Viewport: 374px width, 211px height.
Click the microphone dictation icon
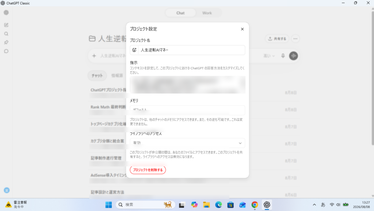[x=283, y=56]
